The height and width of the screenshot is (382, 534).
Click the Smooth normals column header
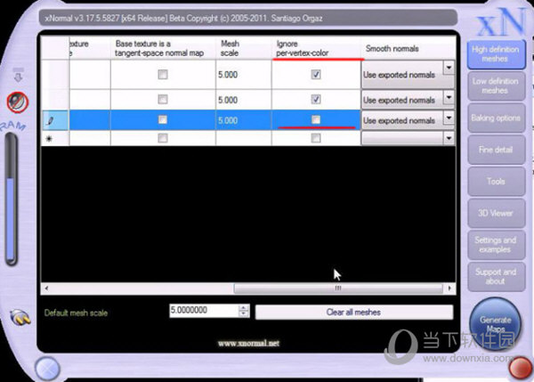click(x=408, y=48)
